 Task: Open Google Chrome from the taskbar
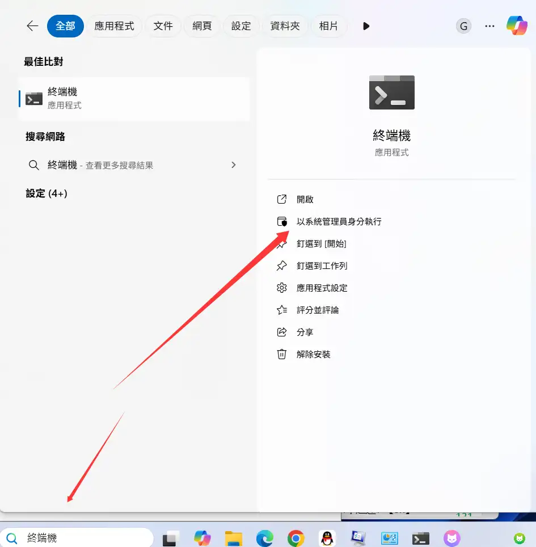(296, 537)
